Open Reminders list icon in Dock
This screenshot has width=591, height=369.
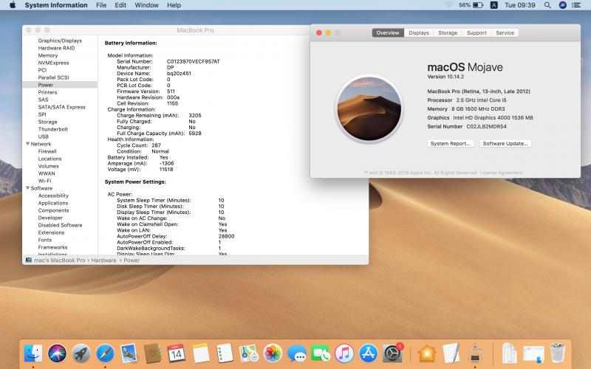[225, 354]
